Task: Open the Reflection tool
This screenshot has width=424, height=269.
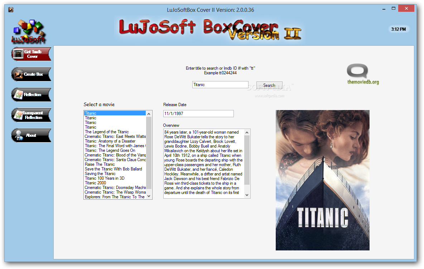Action: (31, 94)
